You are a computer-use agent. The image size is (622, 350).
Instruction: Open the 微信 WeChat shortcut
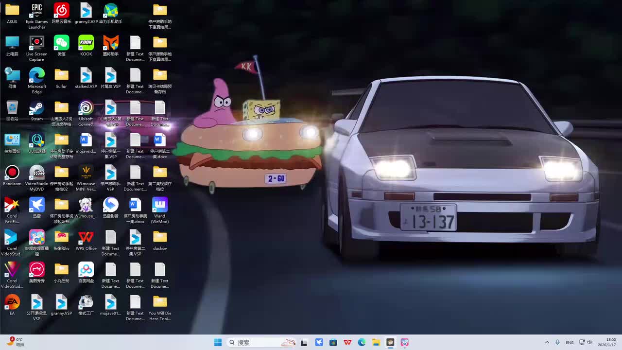click(61, 46)
